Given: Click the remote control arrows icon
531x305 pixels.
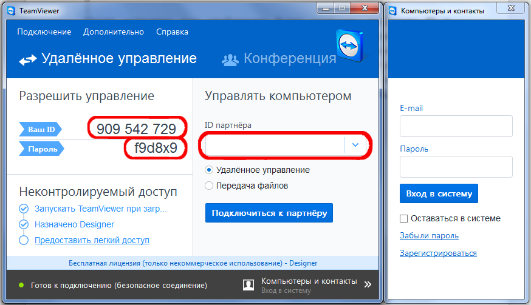Looking at the screenshot, I should coord(28,60).
